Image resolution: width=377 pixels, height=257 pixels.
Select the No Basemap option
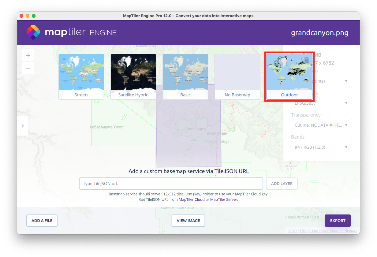click(237, 76)
